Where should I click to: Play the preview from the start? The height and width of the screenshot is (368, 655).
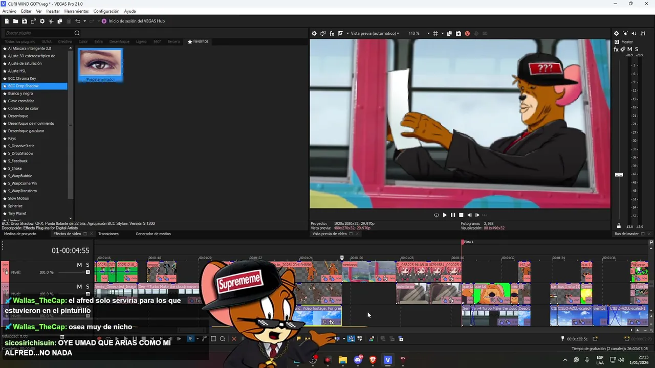tap(444, 215)
